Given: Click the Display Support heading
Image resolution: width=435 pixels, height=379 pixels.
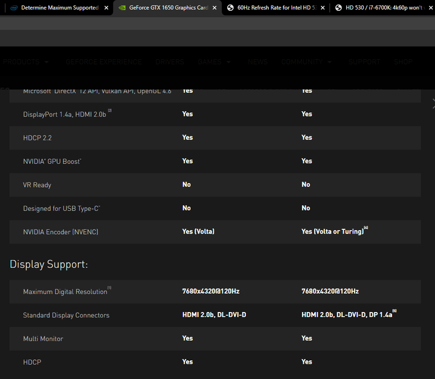Looking at the screenshot, I should pos(49,264).
